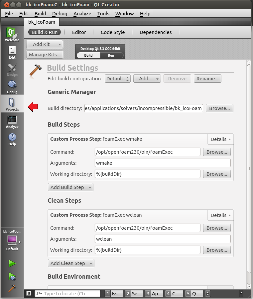
Task: Open output pane 4 Compile Output
Action: pyautogui.click(x=175, y=293)
